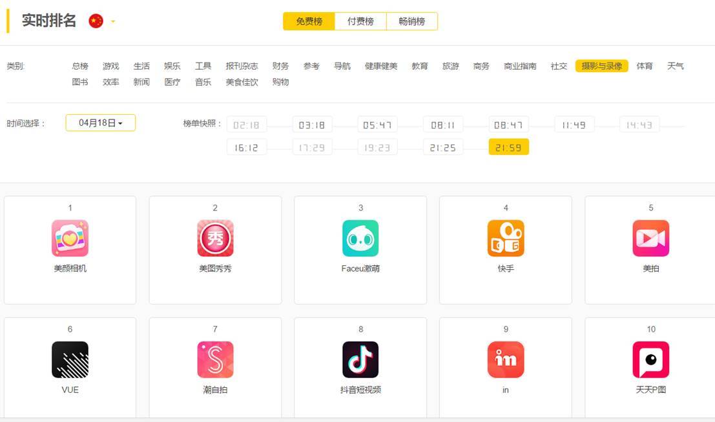Select the 02:18 ranking snapshot
Viewport: 715px width, 422px height.
coord(247,125)
